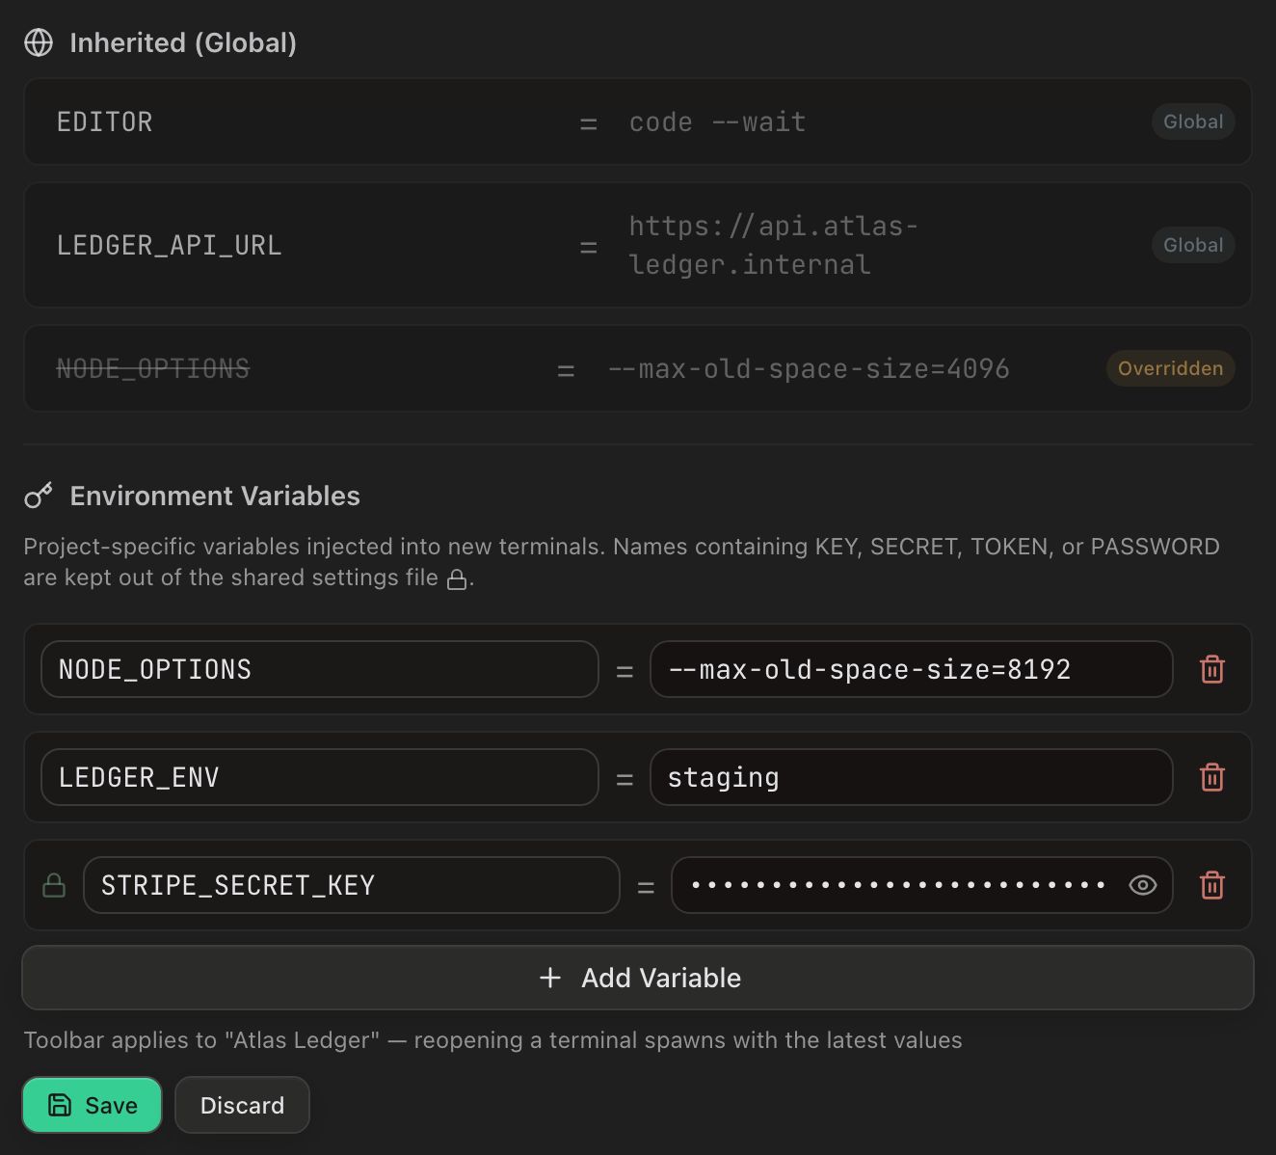Click the Toolbar applies to "Atlas Ledger" note
The image size is (1276, 1155).
point(492,1040)
